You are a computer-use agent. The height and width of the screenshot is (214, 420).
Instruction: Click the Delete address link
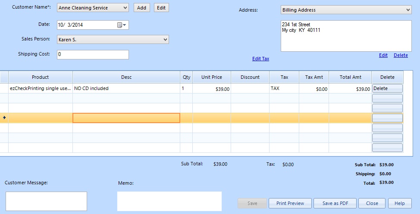point(401,55)
